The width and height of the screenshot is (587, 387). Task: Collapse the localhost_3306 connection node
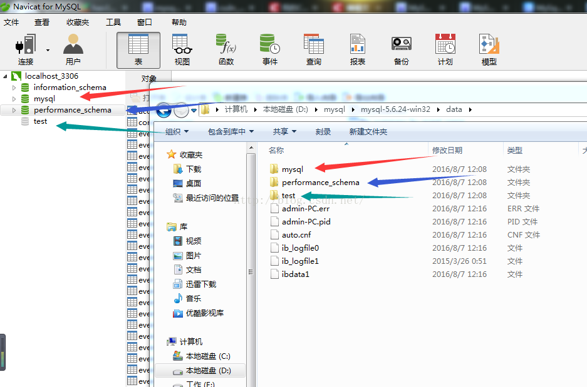click(x=5, y=76)
